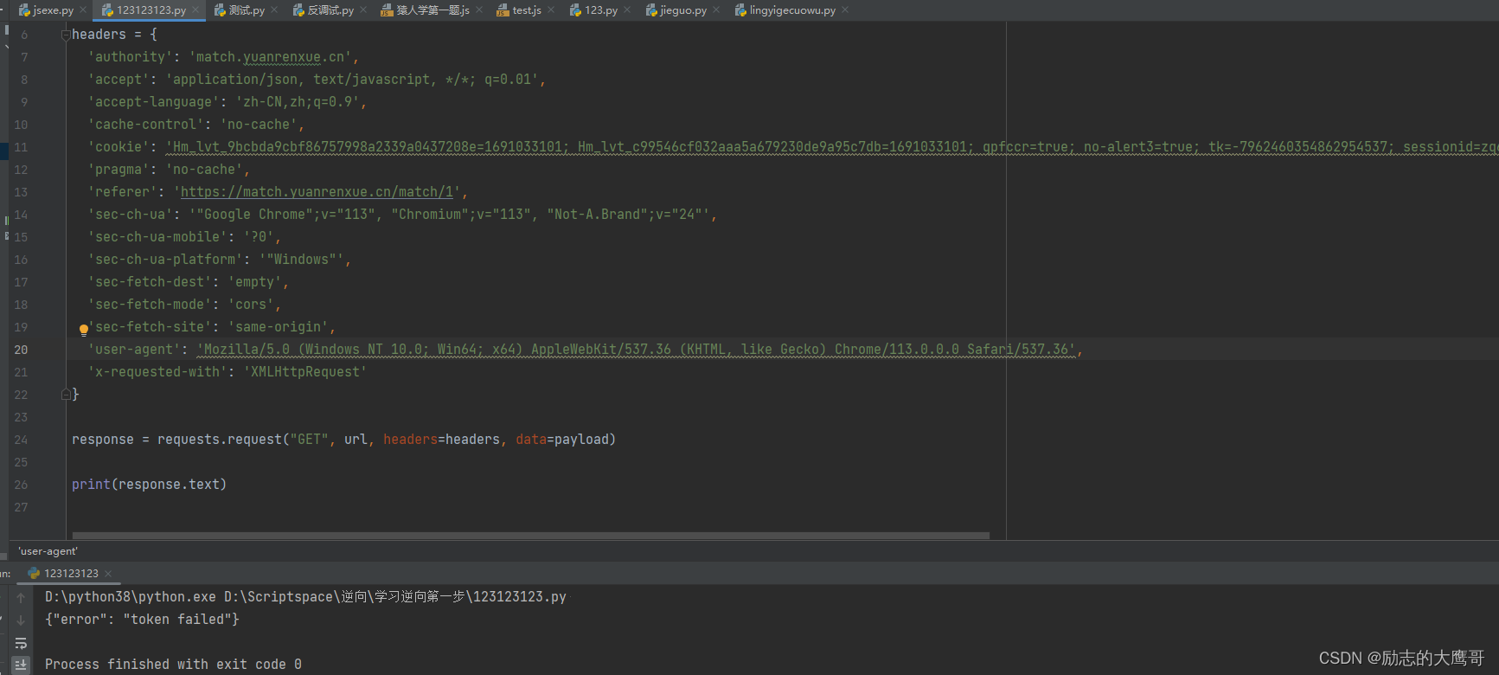
Task: Close the lingyigecuowu.py tab
Action: (x=845, y=10)
